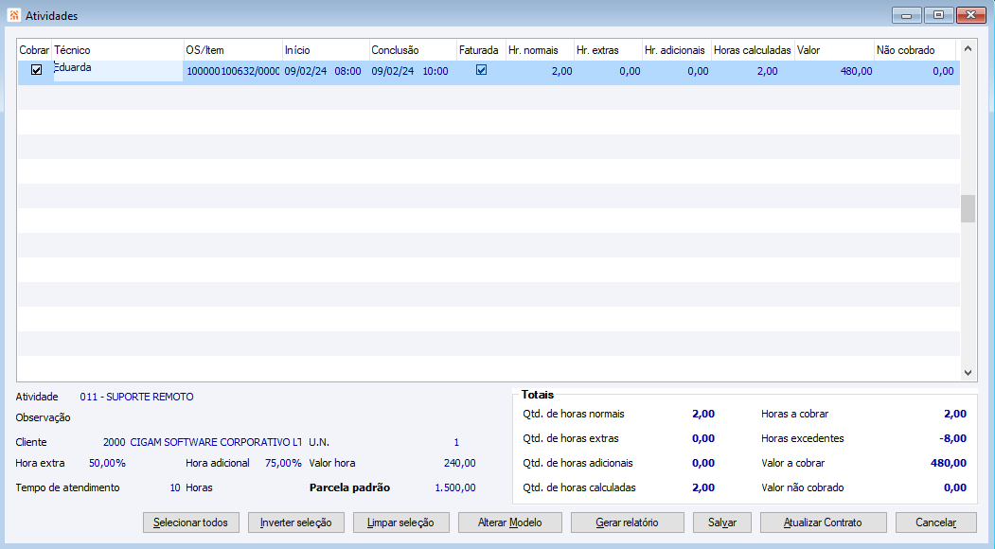This screenshot has height=549, width=995.
Task: Click the Conclusão column header
Action: tap(413, 50)
